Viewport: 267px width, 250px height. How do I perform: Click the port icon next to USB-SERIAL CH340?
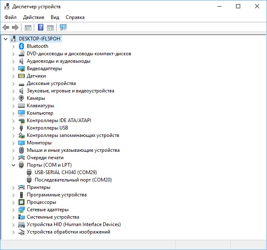tap(29, 172)
